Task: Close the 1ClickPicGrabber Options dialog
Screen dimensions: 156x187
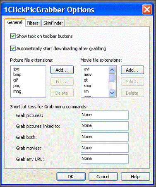Action: tap(147, 10)
